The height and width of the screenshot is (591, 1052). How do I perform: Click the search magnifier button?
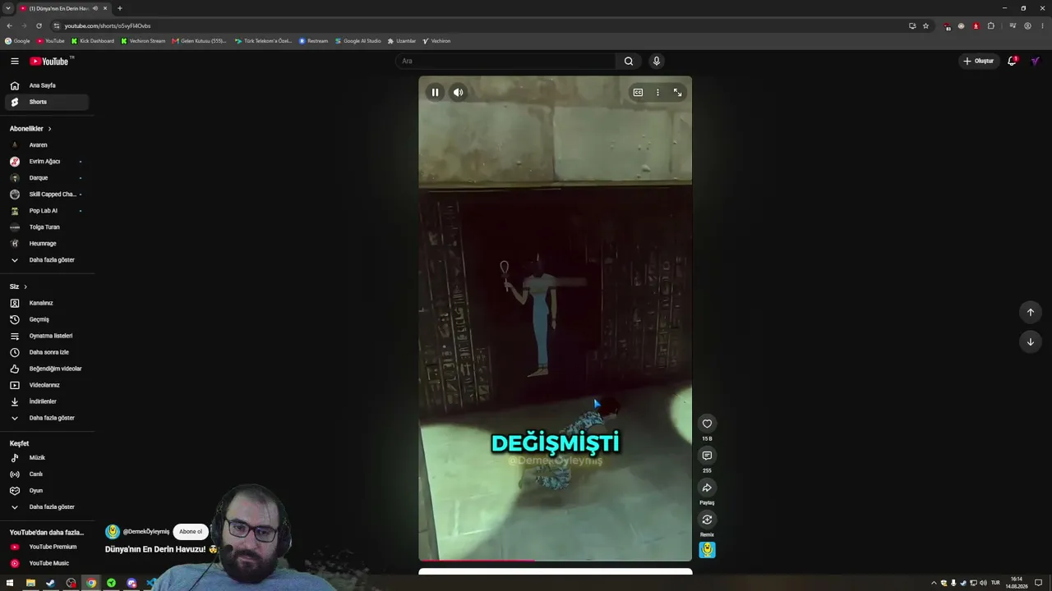pyautogui.click(x=629, y=61)
